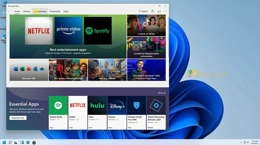Open the volume icon in system tray
This screenshot has height=145, width=260.
pyautogui.click(x=248, y=142)
